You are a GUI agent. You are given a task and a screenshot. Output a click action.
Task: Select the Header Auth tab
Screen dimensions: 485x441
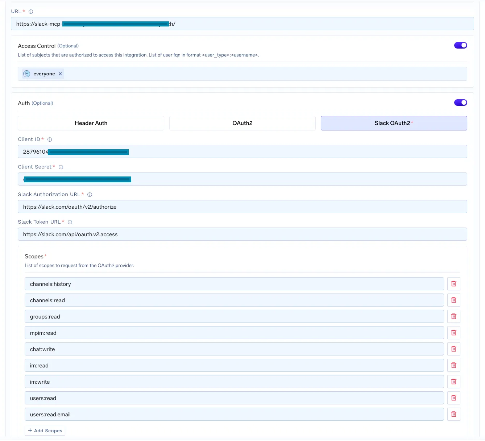pyautogui.click(x=91, y=123)
